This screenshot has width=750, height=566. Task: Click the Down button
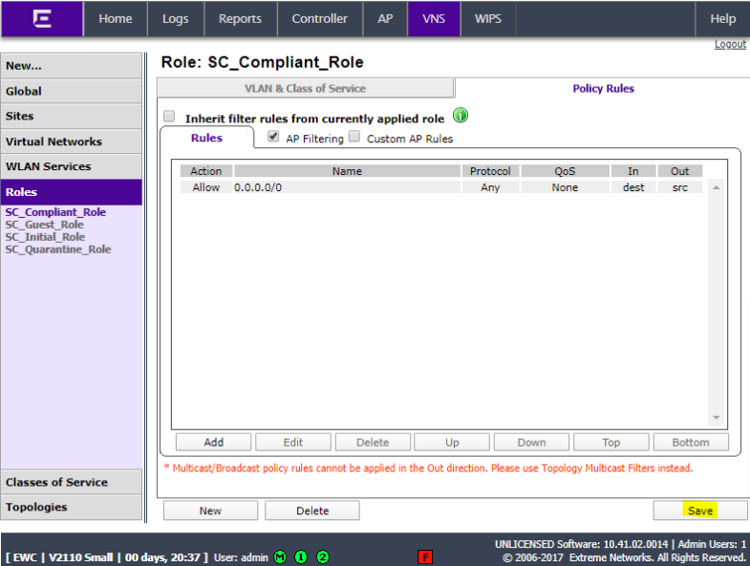[531, 442]
